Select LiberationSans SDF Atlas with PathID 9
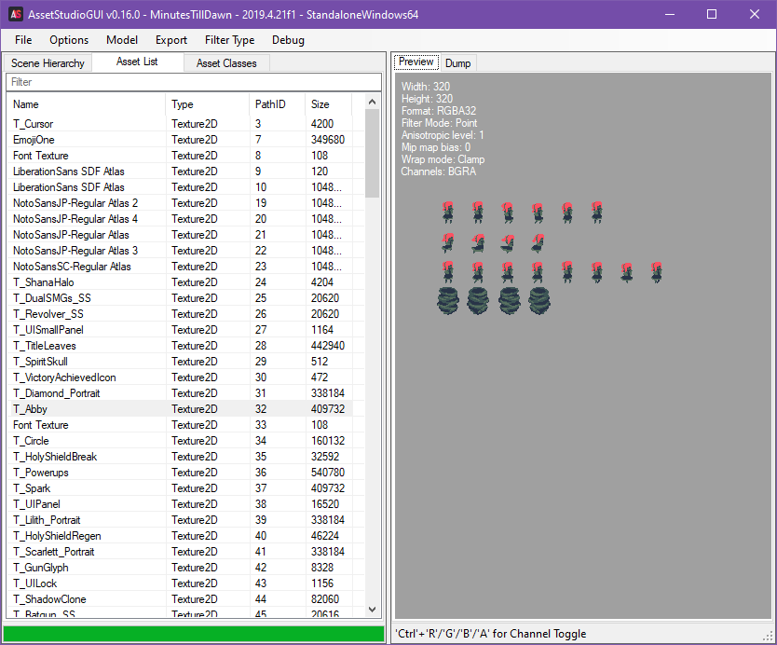 [x=180, y=172]
